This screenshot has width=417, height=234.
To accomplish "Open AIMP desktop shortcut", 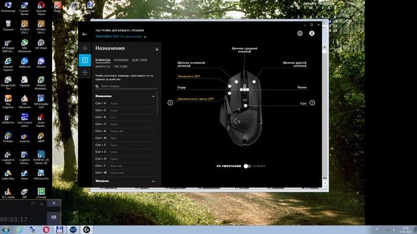I will 41,138.
